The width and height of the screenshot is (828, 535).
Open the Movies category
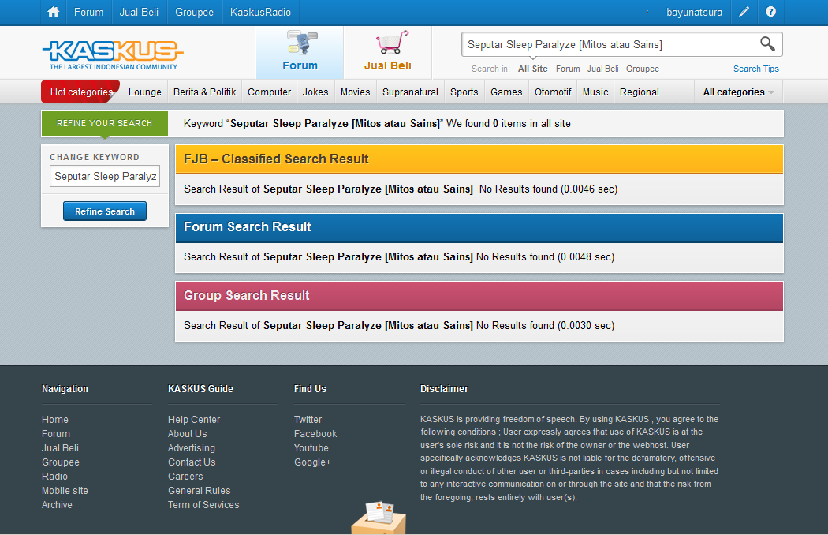356,92
